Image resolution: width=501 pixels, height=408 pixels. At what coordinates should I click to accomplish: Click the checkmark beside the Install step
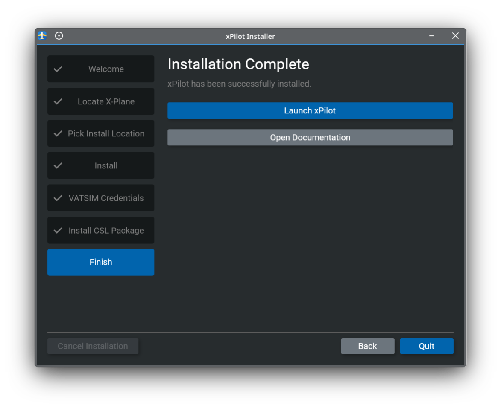(58, 165)
